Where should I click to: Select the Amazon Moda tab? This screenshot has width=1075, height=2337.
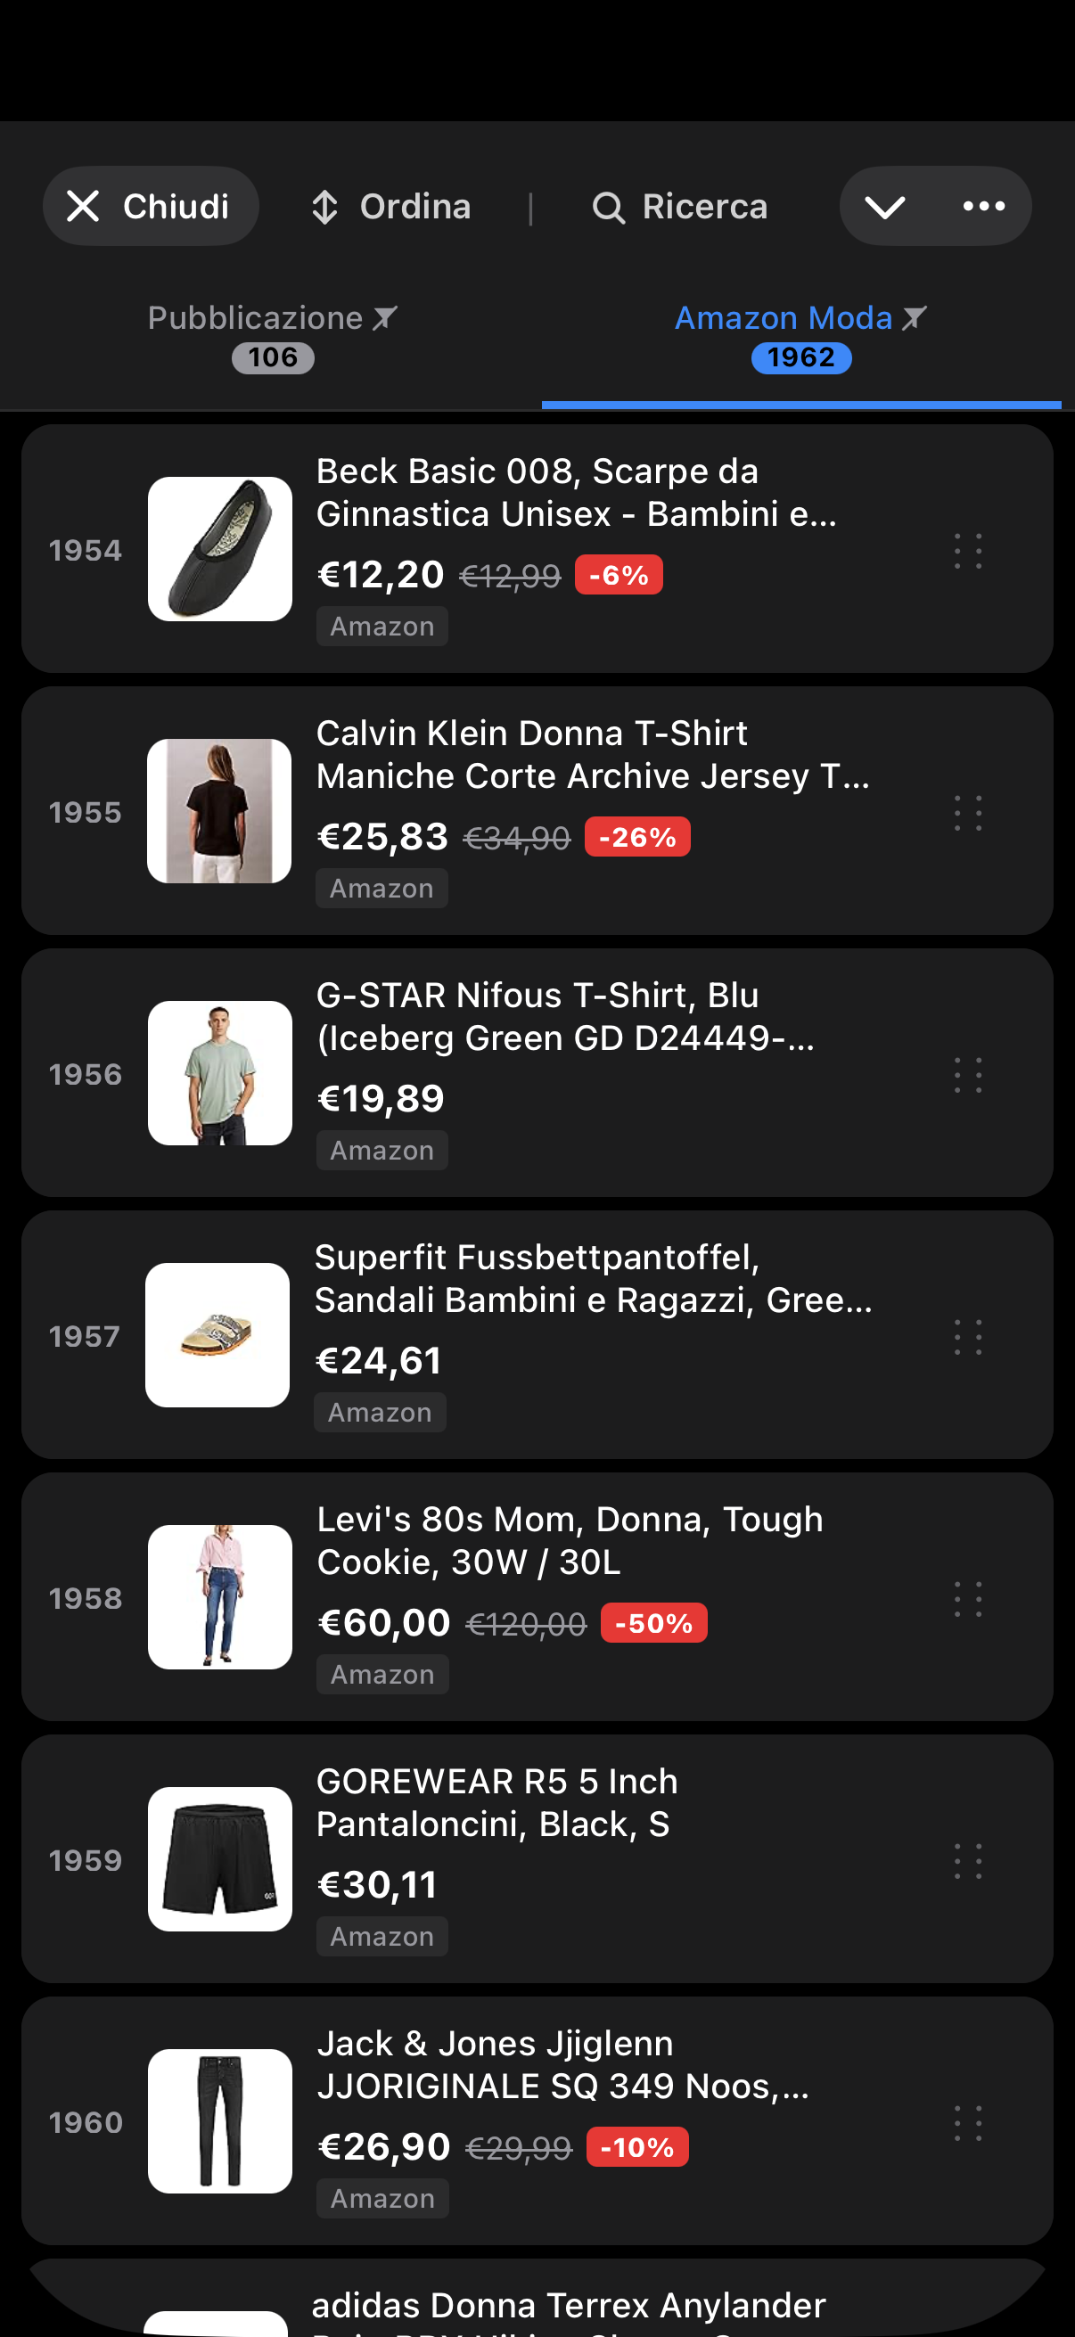tap(800, 337)
